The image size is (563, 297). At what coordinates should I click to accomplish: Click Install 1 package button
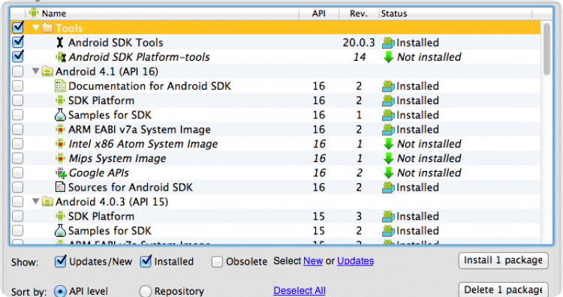(x=504, y=260)
